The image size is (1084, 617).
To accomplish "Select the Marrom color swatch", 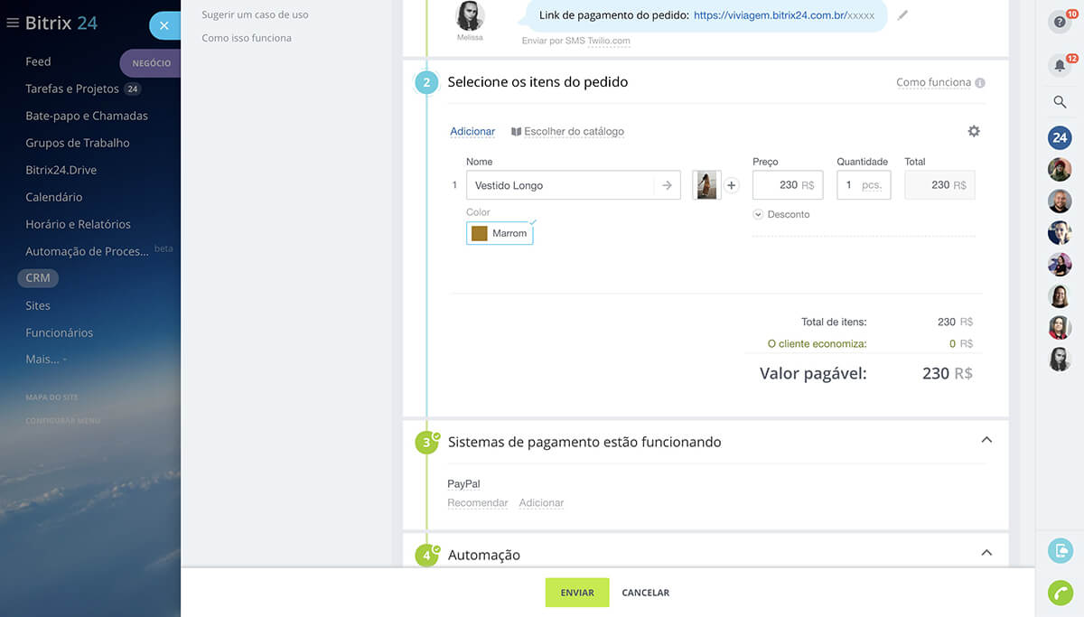I will (x=500, y=234).
